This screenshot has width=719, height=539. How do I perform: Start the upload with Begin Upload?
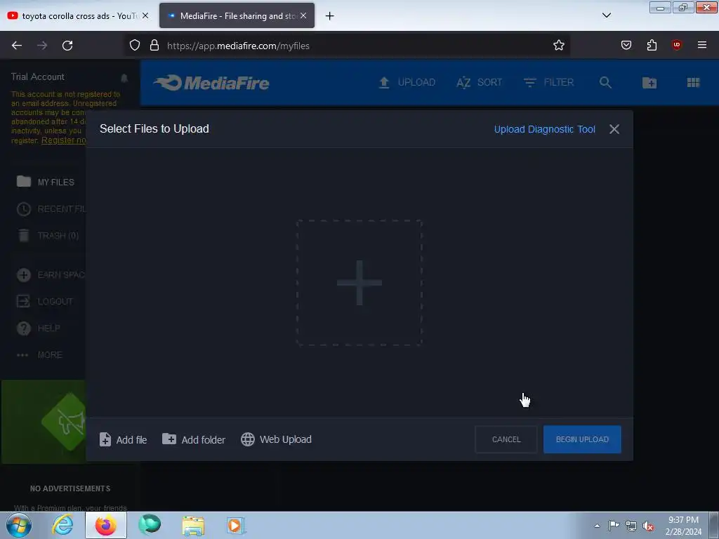(582, 439)
